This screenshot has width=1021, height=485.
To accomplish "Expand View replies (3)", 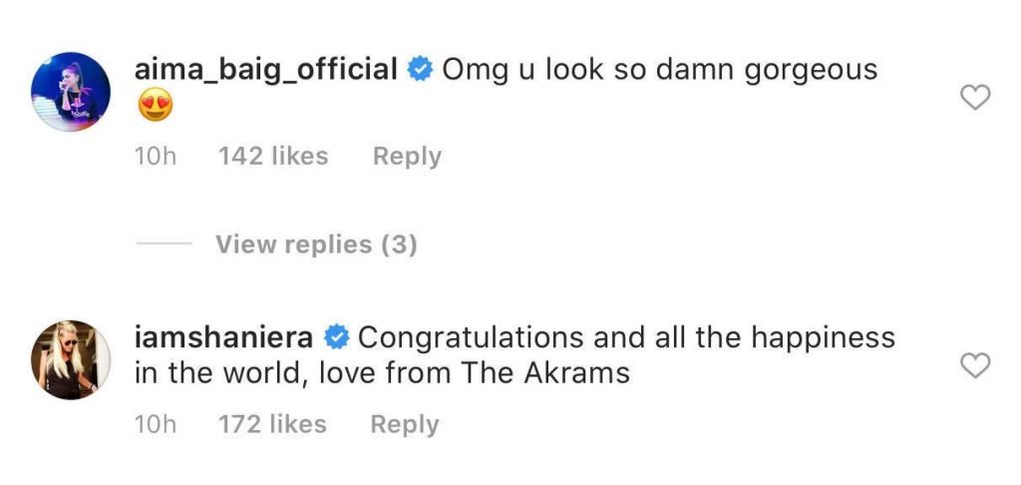I will 316,243.
